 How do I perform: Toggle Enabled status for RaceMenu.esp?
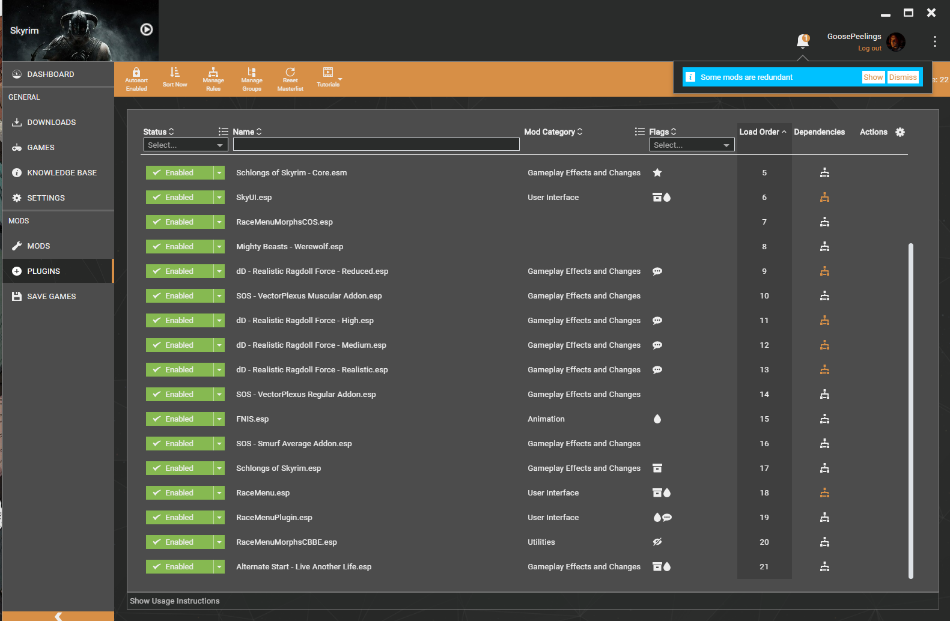pos(180,493)
